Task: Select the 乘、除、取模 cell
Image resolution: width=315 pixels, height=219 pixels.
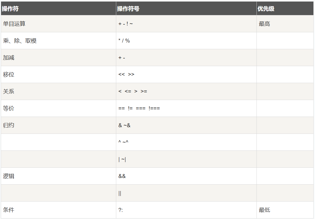Action: [x=20, y=41]
